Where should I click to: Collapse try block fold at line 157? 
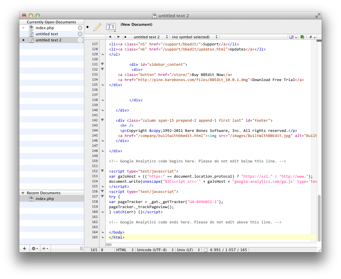point(103,196)
